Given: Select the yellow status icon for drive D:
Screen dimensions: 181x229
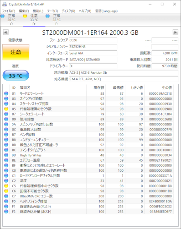Looking at the screenshot, I should [25, 16].
